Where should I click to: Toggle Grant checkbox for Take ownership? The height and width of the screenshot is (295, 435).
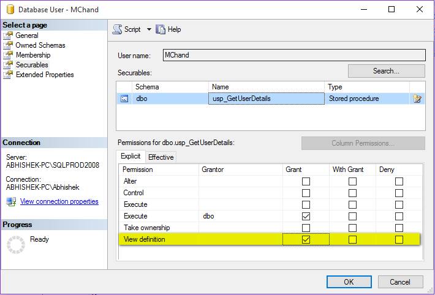tap(306, 228)
